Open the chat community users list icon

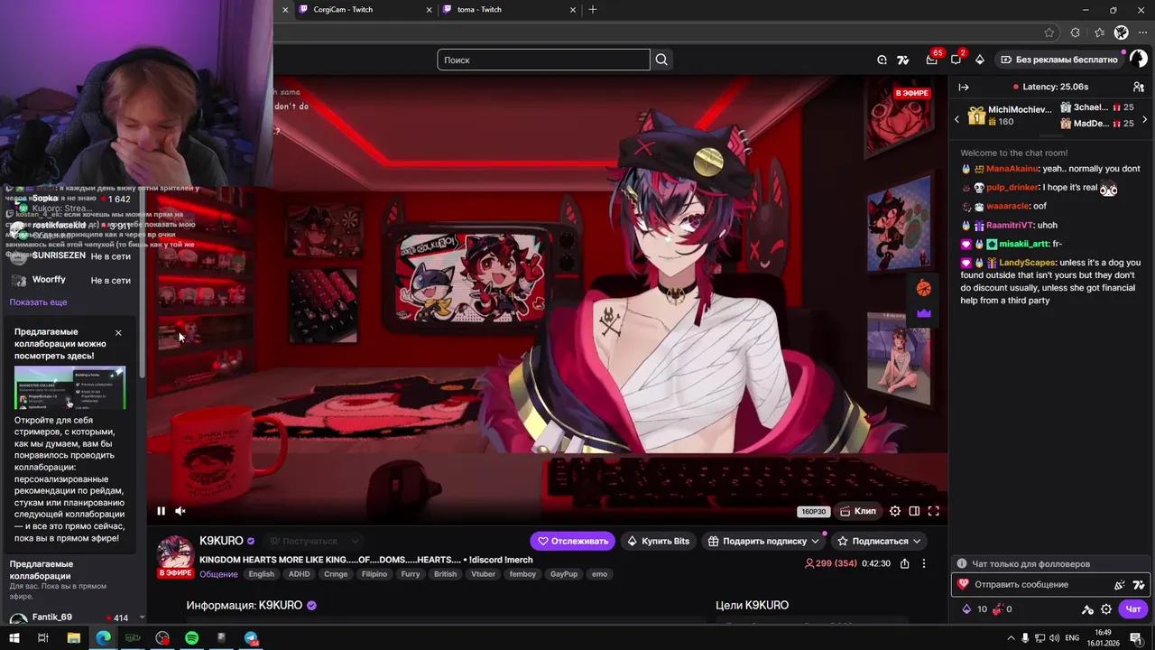(1139, 88)
